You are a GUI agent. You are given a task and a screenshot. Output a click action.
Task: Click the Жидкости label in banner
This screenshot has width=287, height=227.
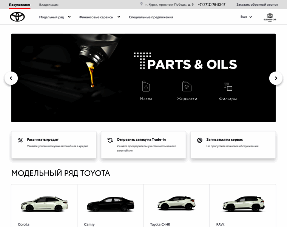point(187,99)
